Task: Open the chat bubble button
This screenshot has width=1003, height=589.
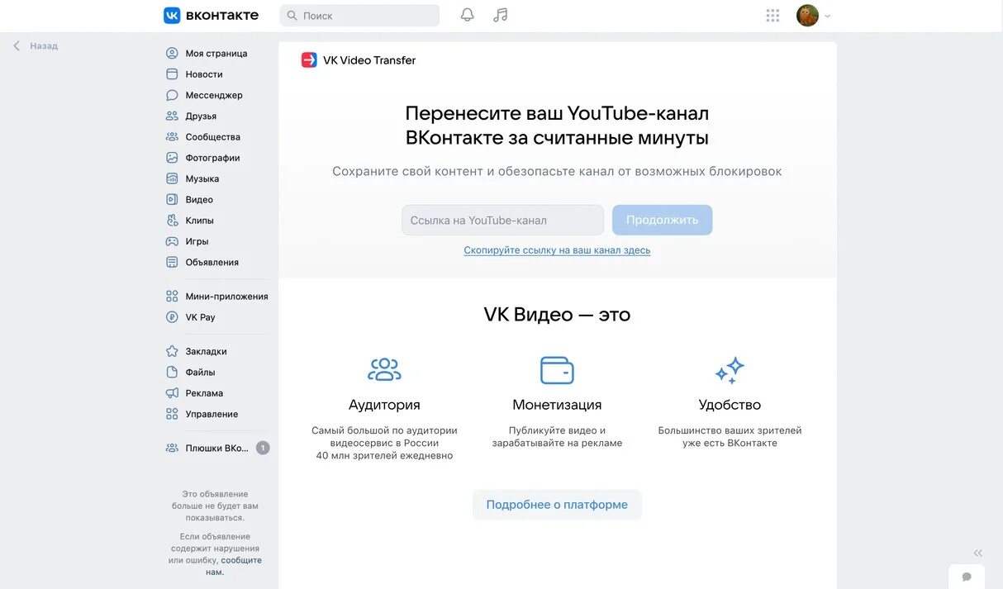Action: 967,577
